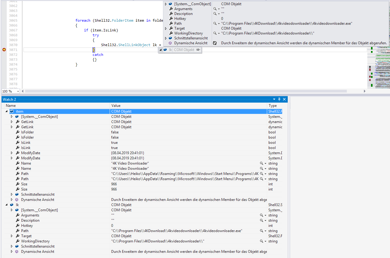This screenshot has width=390, height=258.
Task: Click wrench icon of Arguments in DataTip
Action: 171,9
